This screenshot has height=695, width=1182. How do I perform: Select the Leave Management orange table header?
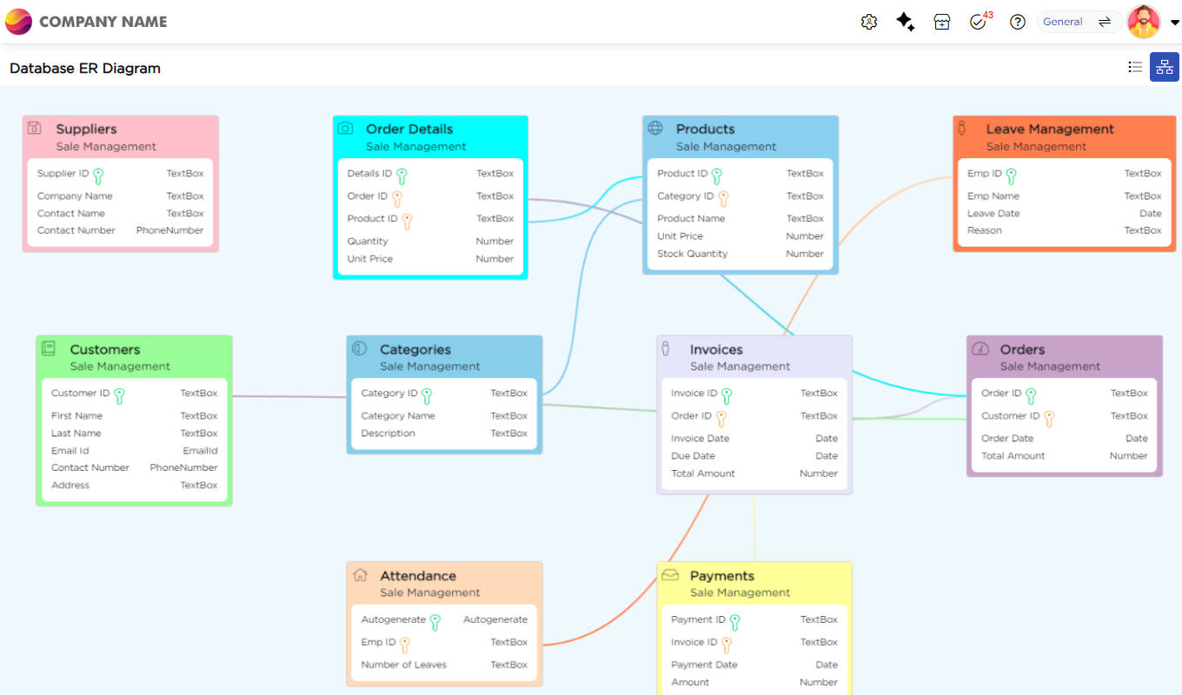click(x=1049, y=129)
